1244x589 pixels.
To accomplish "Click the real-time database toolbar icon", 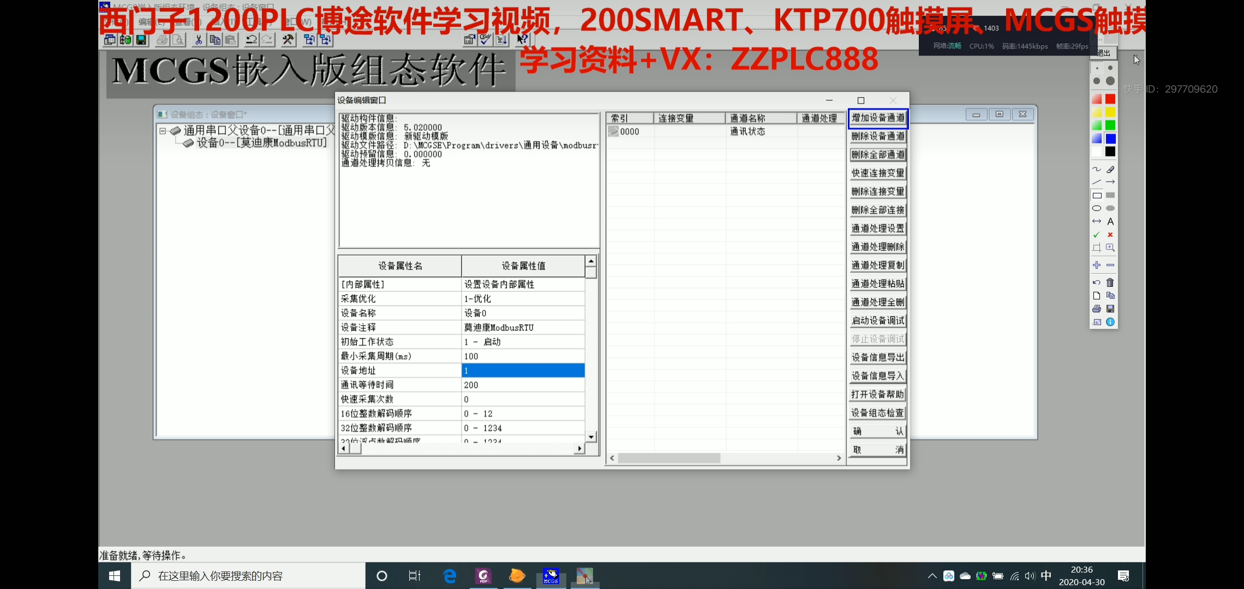I will [x=125, y=39].
